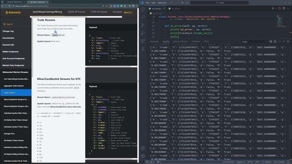
Task: Split the VS Code editor right
Action: pyautogui.click(x=284, y=9)
